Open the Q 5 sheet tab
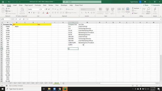Screen dimensions: 162x91 [x=28, y=83]
